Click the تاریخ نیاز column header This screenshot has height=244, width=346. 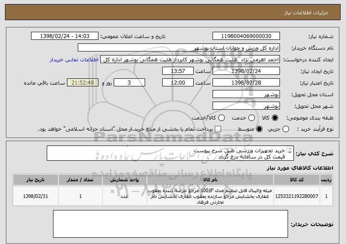coord(35,180)
